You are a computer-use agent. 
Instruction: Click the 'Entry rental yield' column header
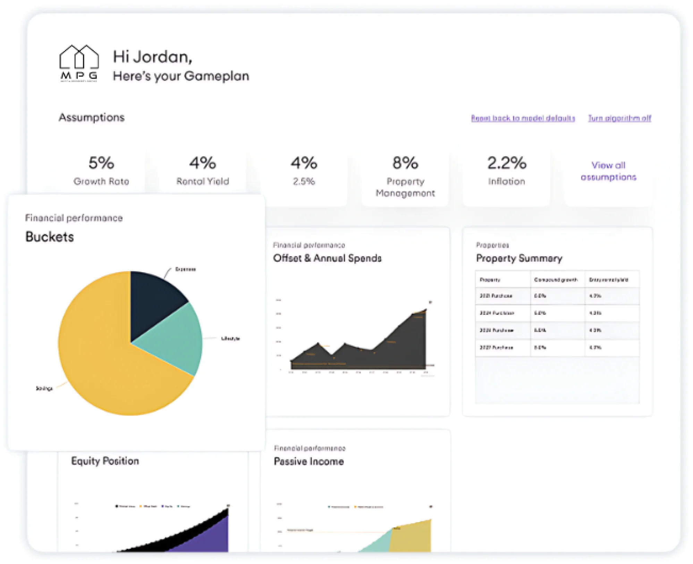coord(609,280)
